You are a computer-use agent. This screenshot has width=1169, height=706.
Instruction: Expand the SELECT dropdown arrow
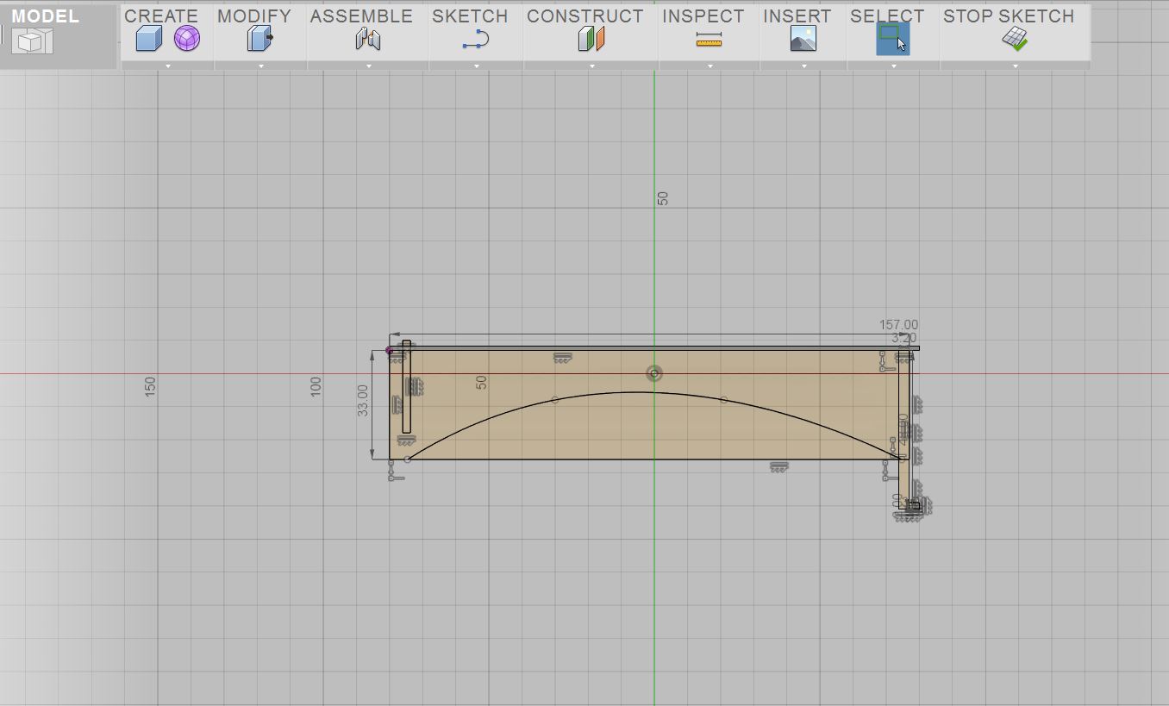tap(893, 66)
